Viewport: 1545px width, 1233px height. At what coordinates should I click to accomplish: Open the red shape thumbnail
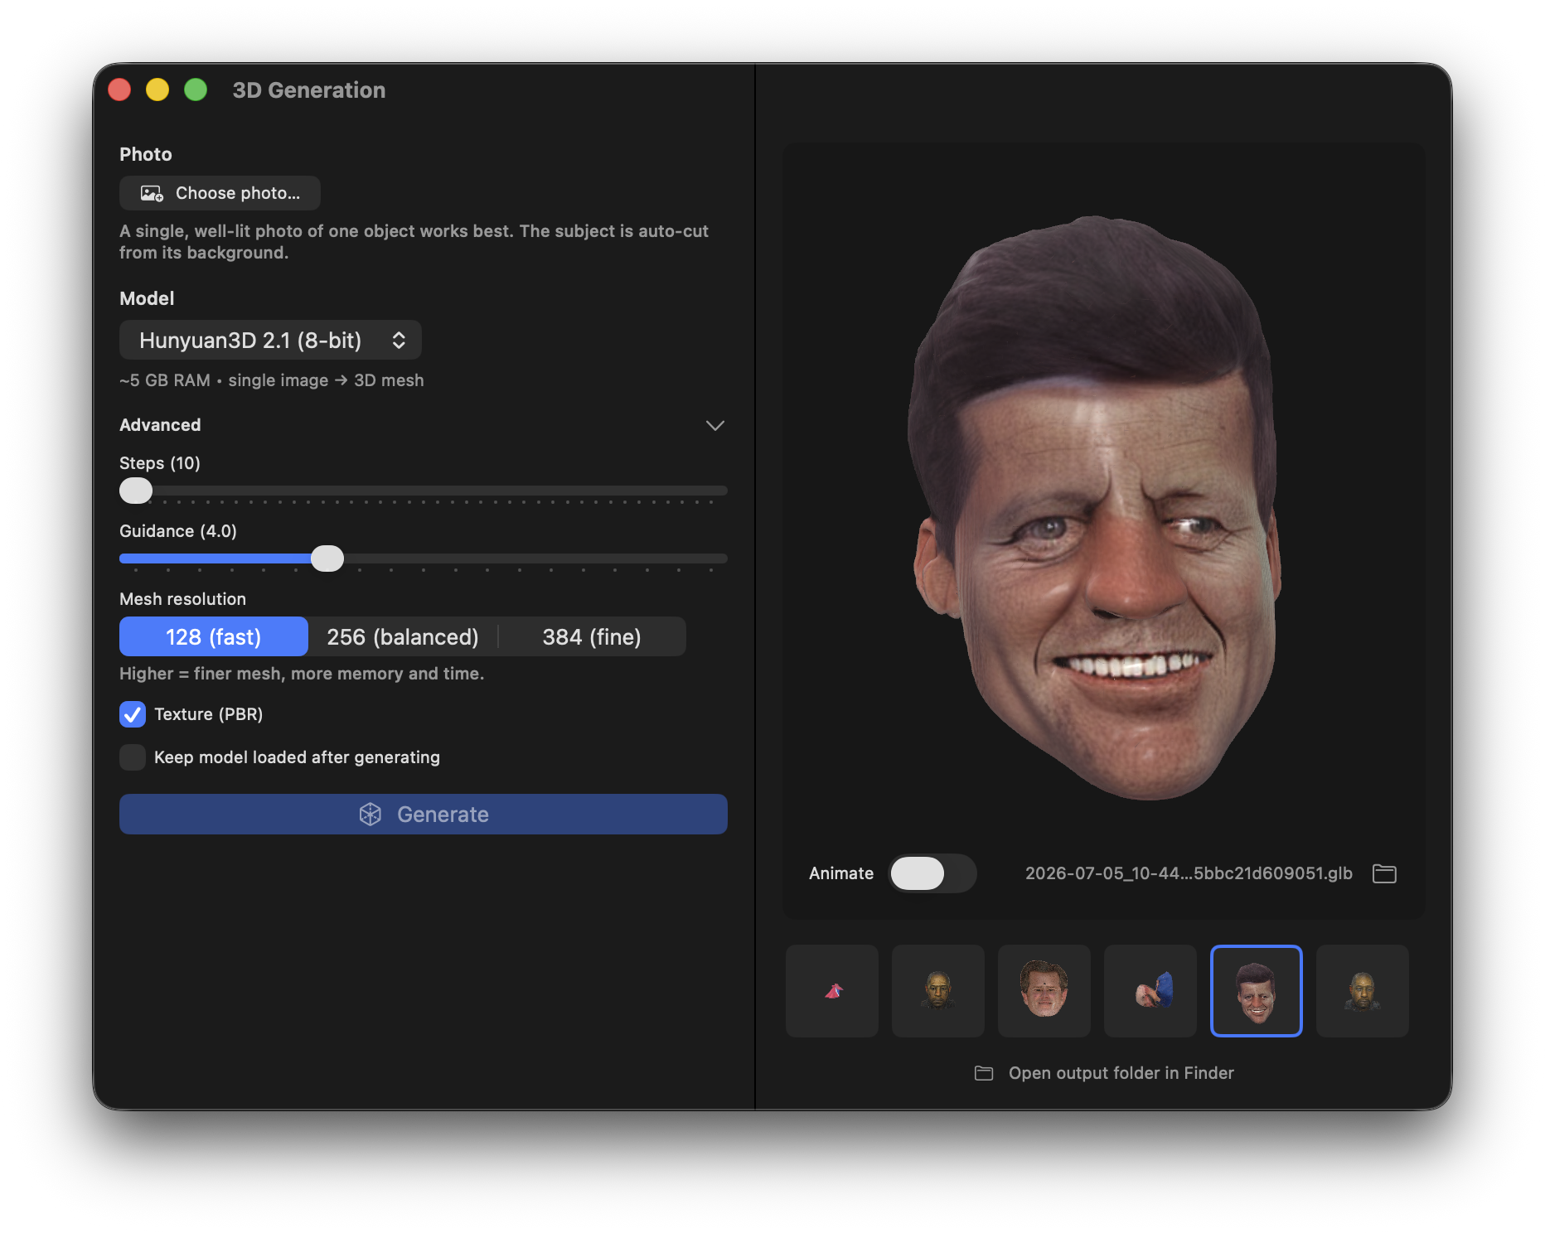tap(832, 991)
